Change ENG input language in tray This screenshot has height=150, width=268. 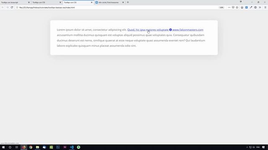click(258, 147)
